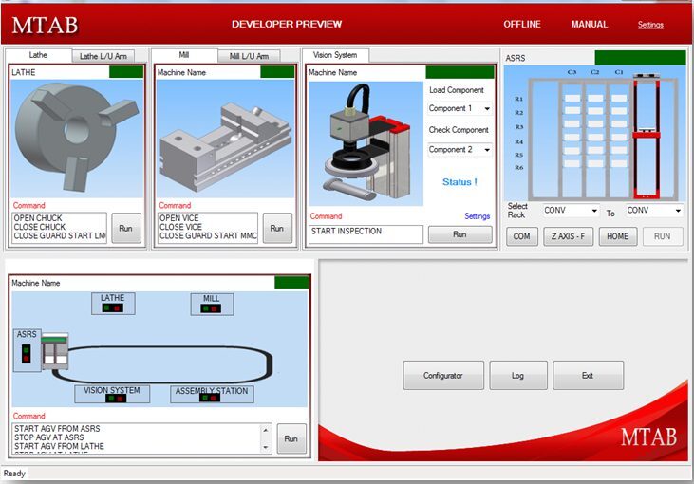The image size is (694, 484).
Task: Click AGV command list scroll down arrow
Action: [266, 448]
